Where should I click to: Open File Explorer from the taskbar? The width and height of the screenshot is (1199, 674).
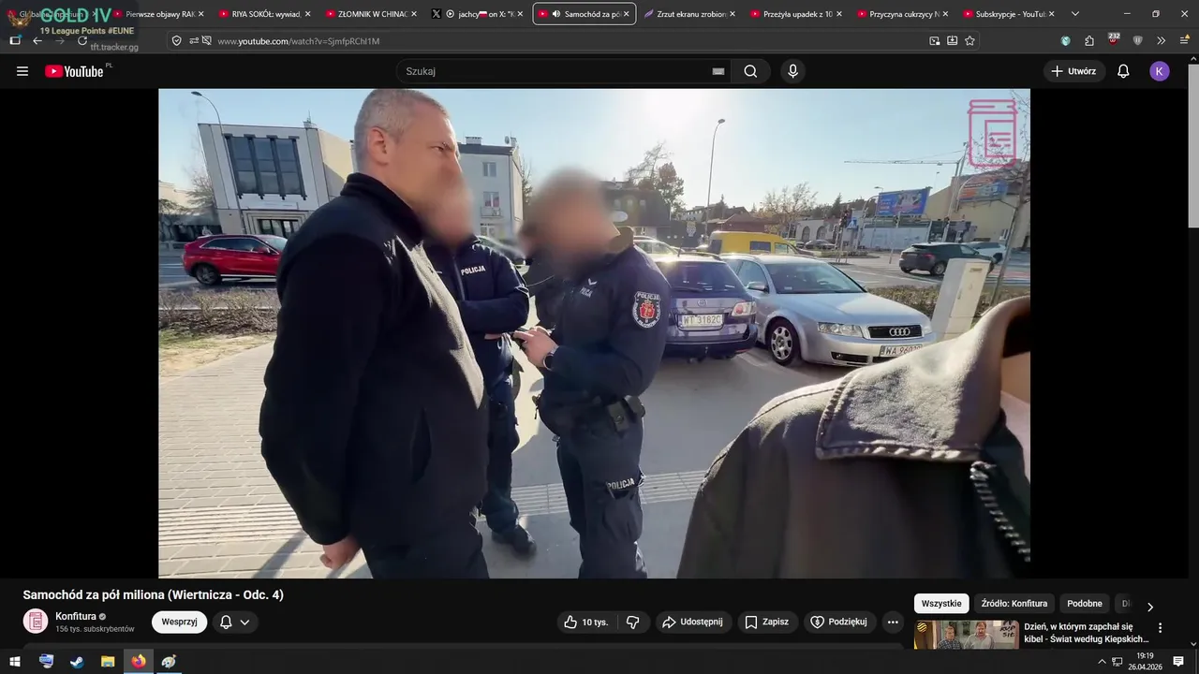coord(108,661)
